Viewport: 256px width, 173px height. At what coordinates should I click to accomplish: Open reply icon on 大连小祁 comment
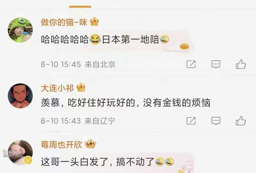coord(216,121)
